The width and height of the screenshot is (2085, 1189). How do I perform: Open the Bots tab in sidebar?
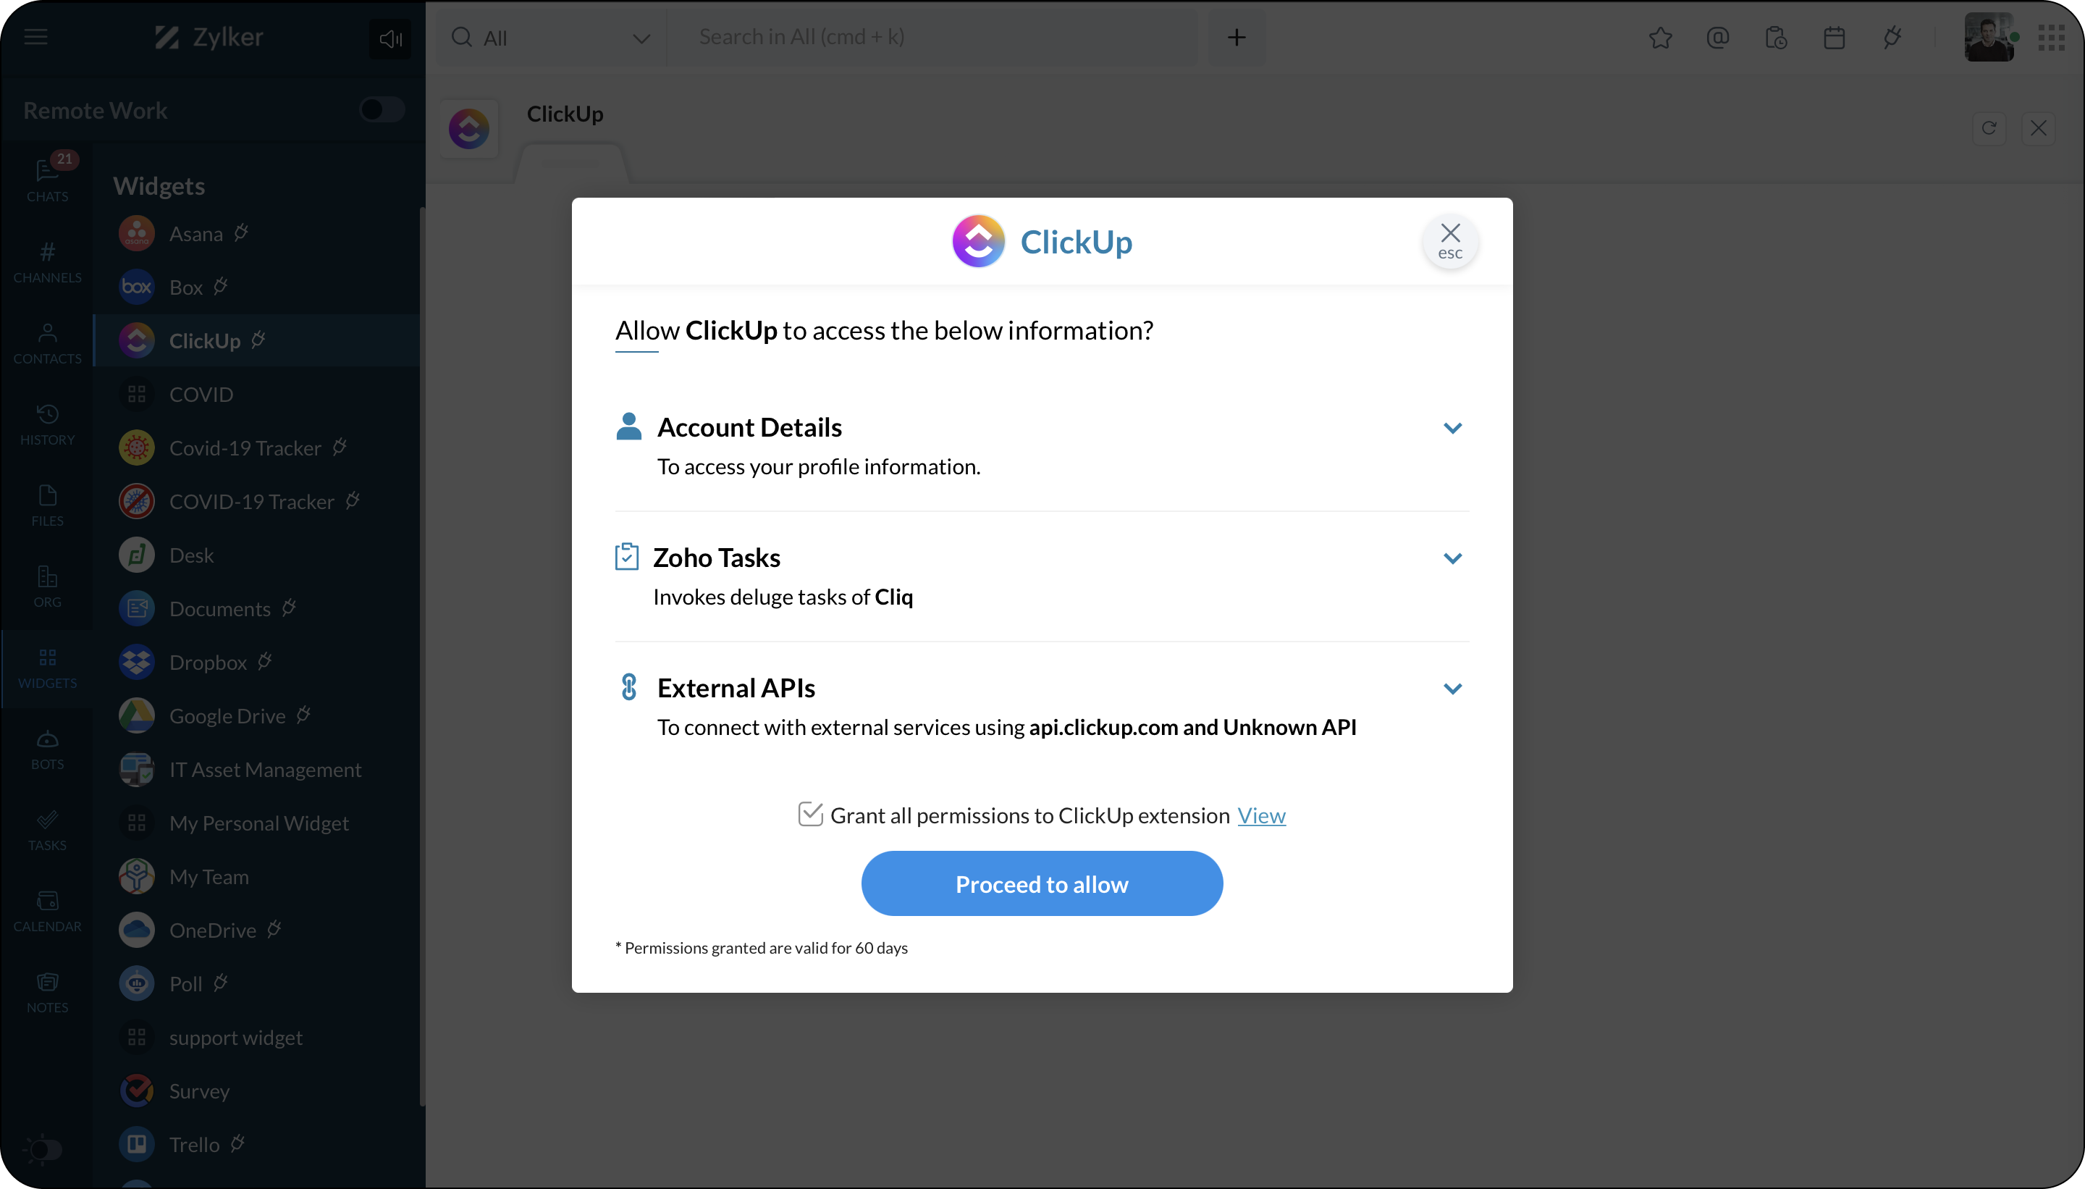(47, 749)
